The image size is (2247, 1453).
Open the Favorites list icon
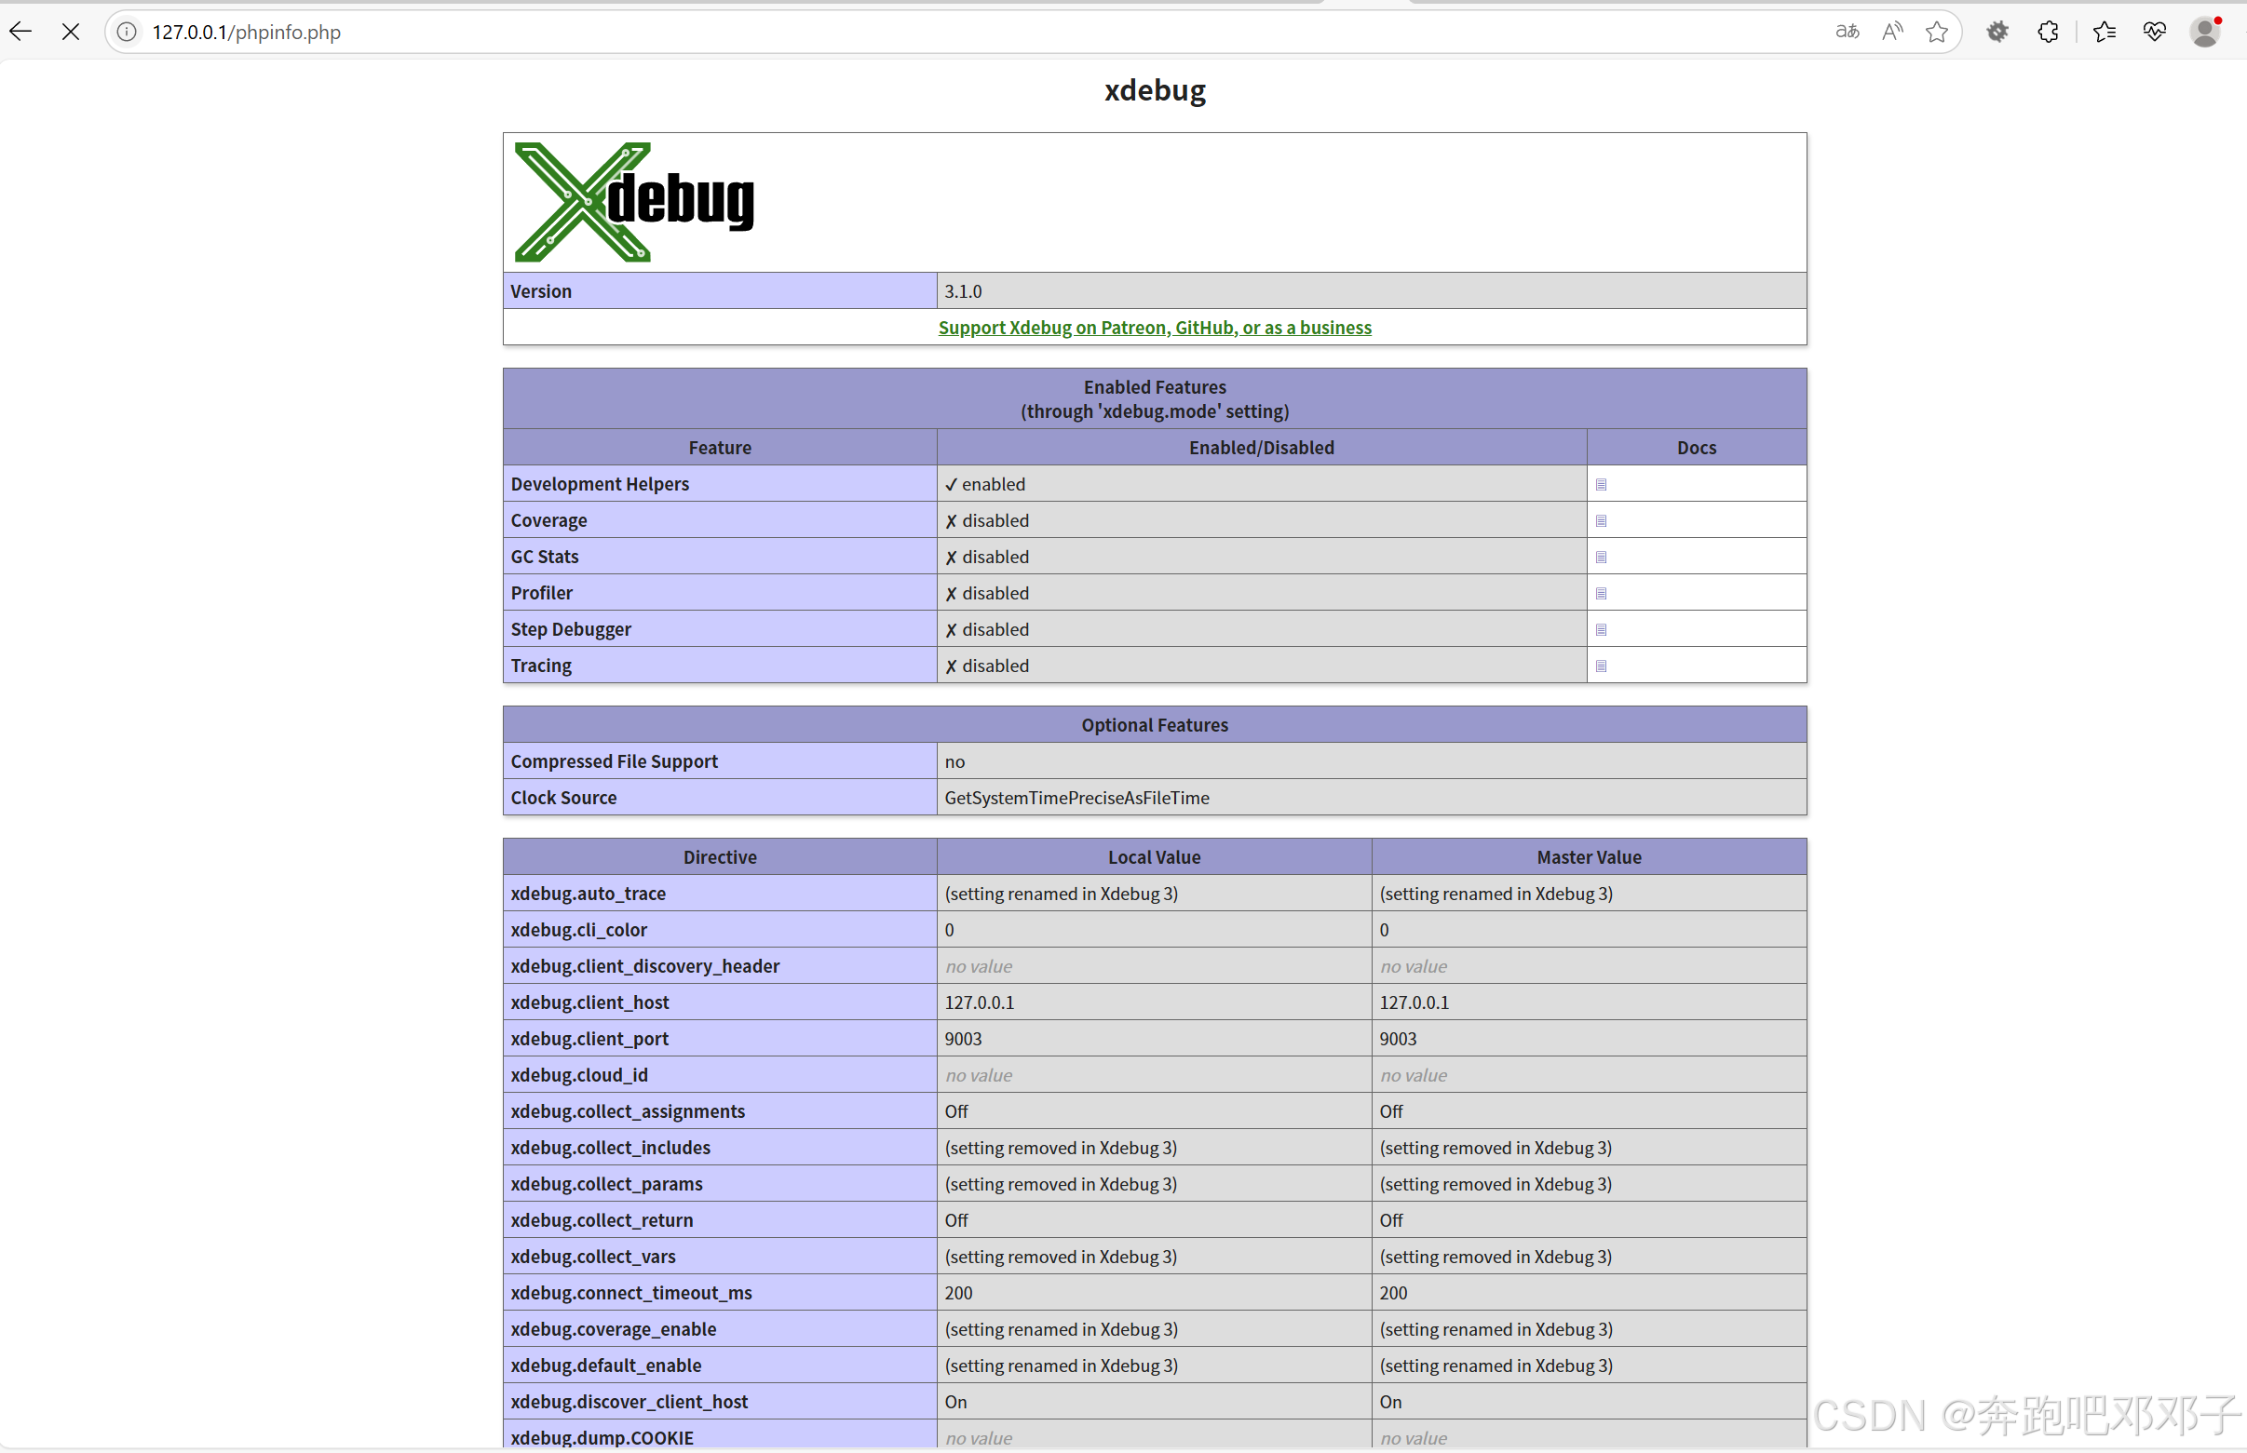point(2104,32)
